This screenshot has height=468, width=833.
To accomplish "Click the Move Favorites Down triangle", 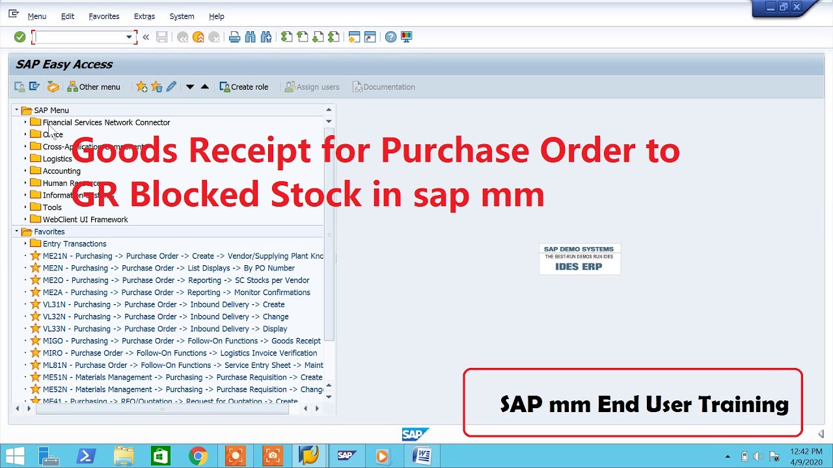I will click(190, 86).
